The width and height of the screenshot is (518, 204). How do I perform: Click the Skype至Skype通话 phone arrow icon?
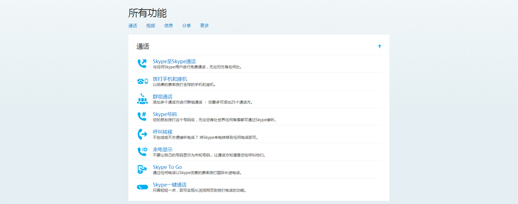142,64
